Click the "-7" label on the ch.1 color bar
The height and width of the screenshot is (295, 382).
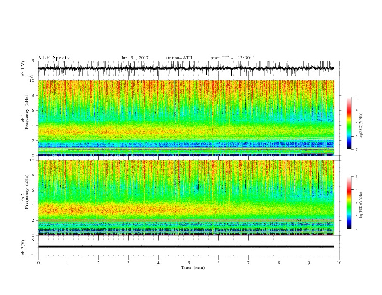(356, 149)
